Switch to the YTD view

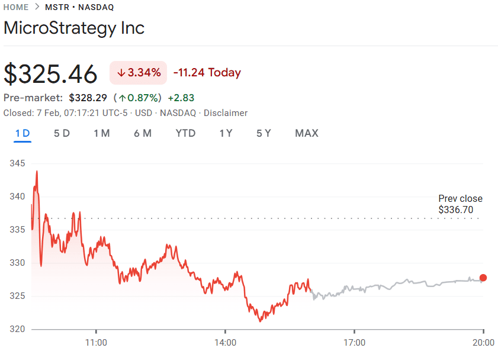pyautogui.click(x=185, y=133)
